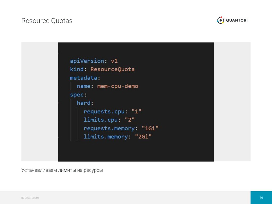
Task: Select the "2Gi" memory value
Action: 143,136
